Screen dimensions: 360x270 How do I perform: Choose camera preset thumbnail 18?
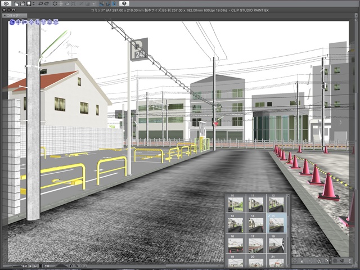click(x=276, y=244)
